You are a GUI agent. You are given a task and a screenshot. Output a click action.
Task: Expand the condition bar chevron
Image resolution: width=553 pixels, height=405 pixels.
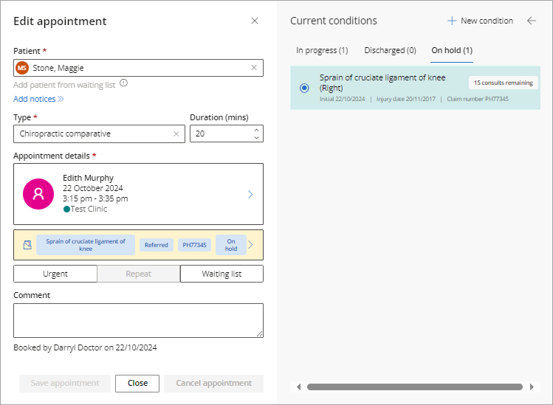point(250,245)
